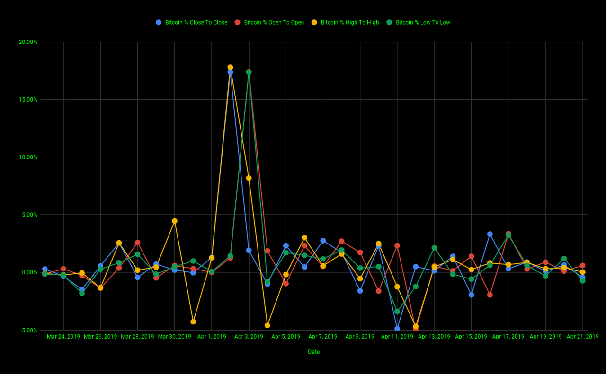Click the red negative point on Apr 16
This screenshot has height=374, width=606.
(490, 295)
